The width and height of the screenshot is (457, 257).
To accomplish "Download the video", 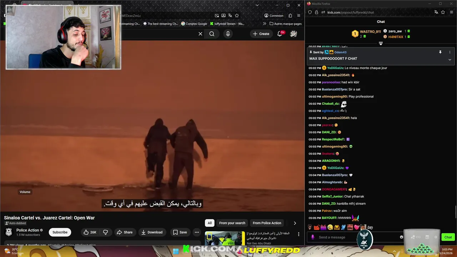I will coord(152,232).
